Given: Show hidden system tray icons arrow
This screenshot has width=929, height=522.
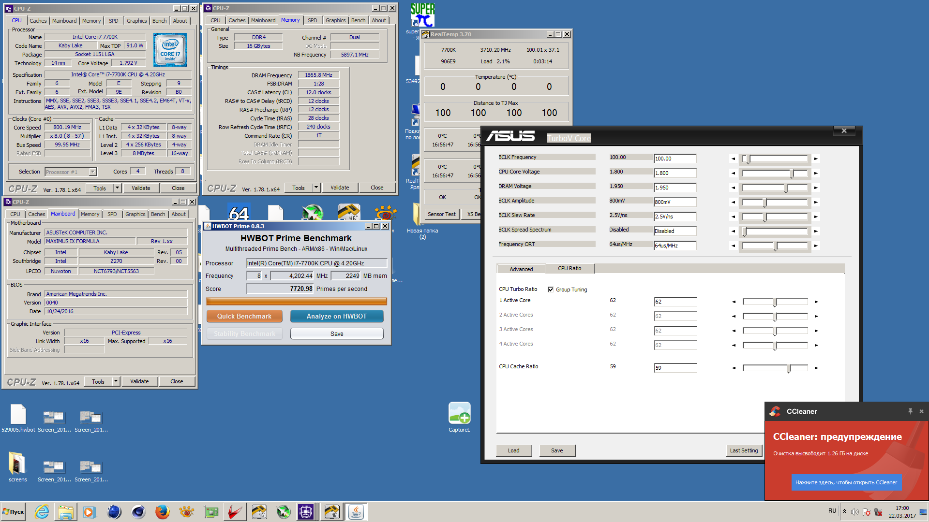Looking at the screenshot, I should click(844, 511).
